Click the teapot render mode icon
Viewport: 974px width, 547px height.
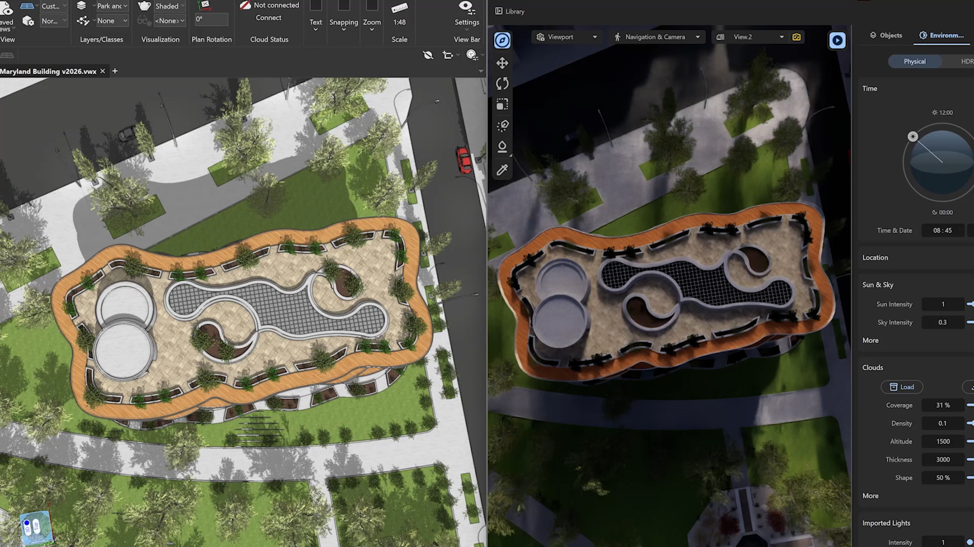144,6
